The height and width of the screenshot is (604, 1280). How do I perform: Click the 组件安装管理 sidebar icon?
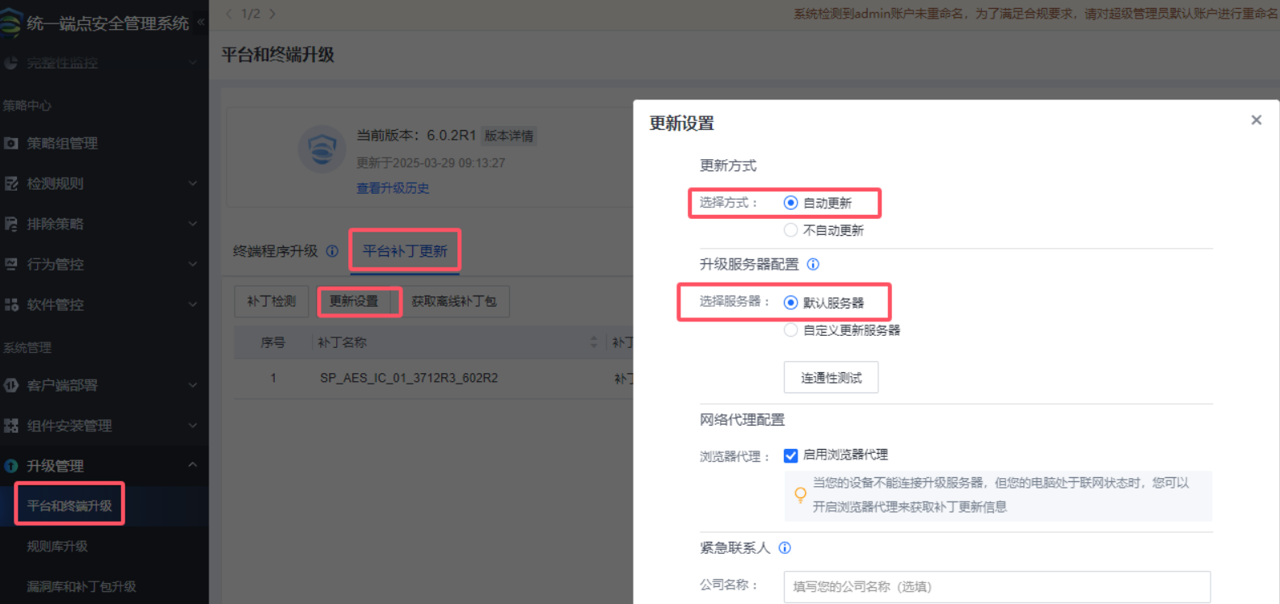pos(11,426)
